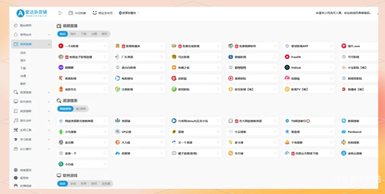The width and height of the screenshot is (385, 194).
Task: Open the 星球影视APP link
Action: tap(308, 46)
